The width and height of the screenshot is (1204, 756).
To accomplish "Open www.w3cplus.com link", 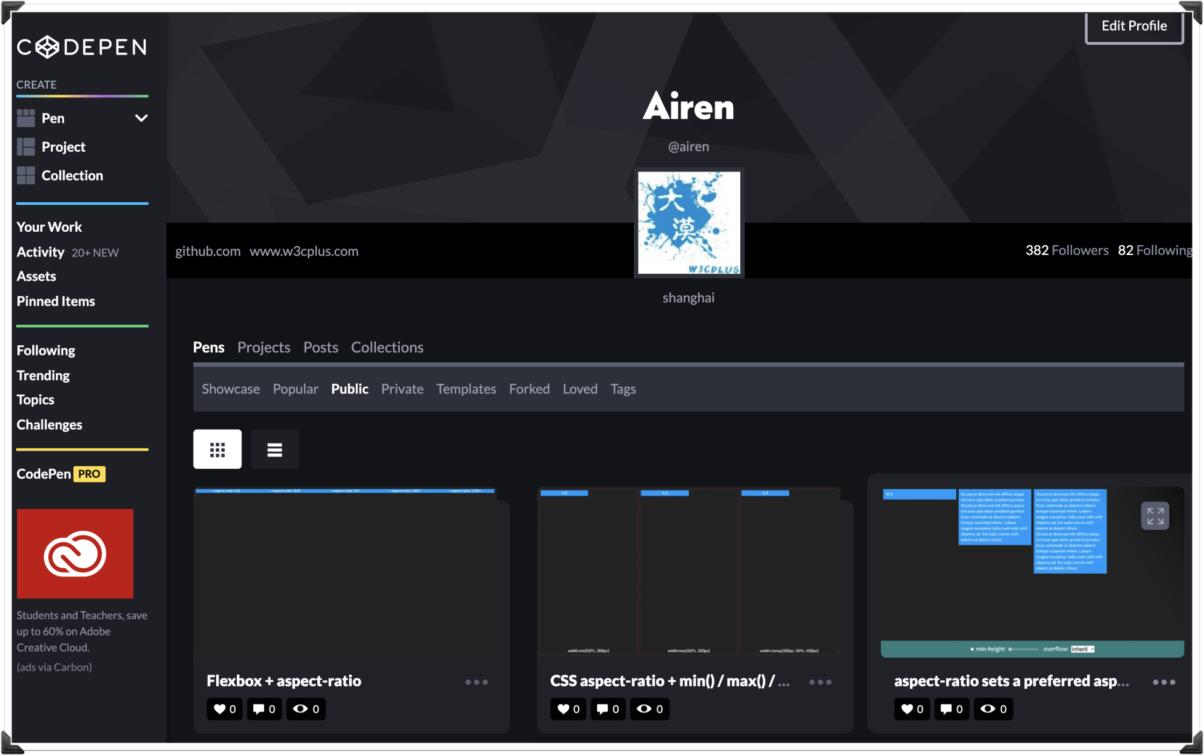I will tap(304, 251).
